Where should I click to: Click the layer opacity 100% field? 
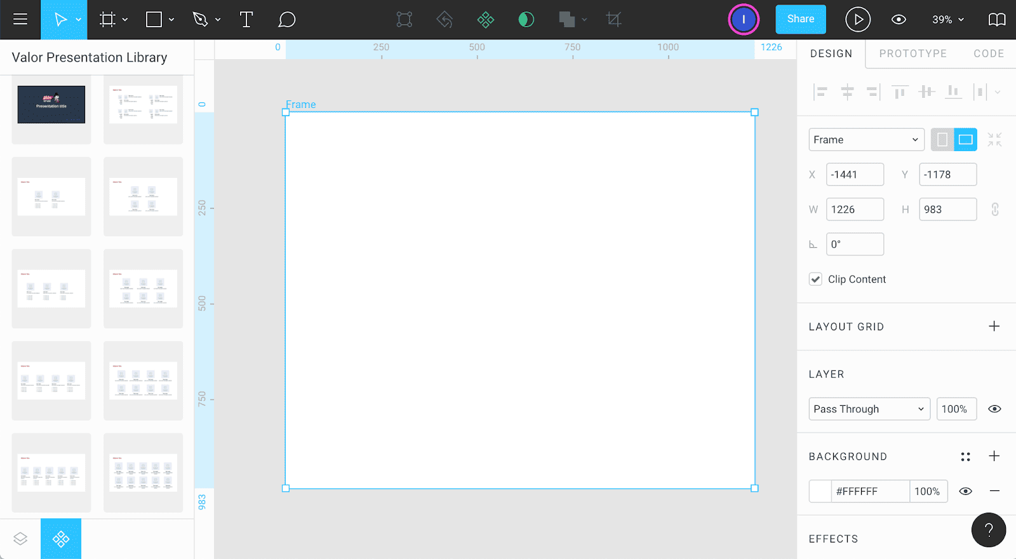tap(956, 409)
